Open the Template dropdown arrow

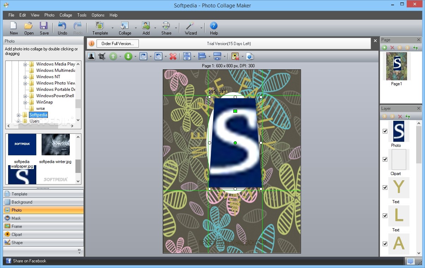point(112,28)
